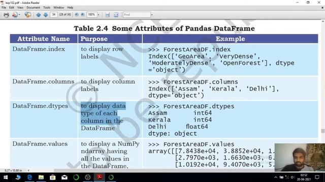Click the 'Table 2.4 Some Attributes' title
The height and width of the screenshot is (182, 325).
click(165, 28)
